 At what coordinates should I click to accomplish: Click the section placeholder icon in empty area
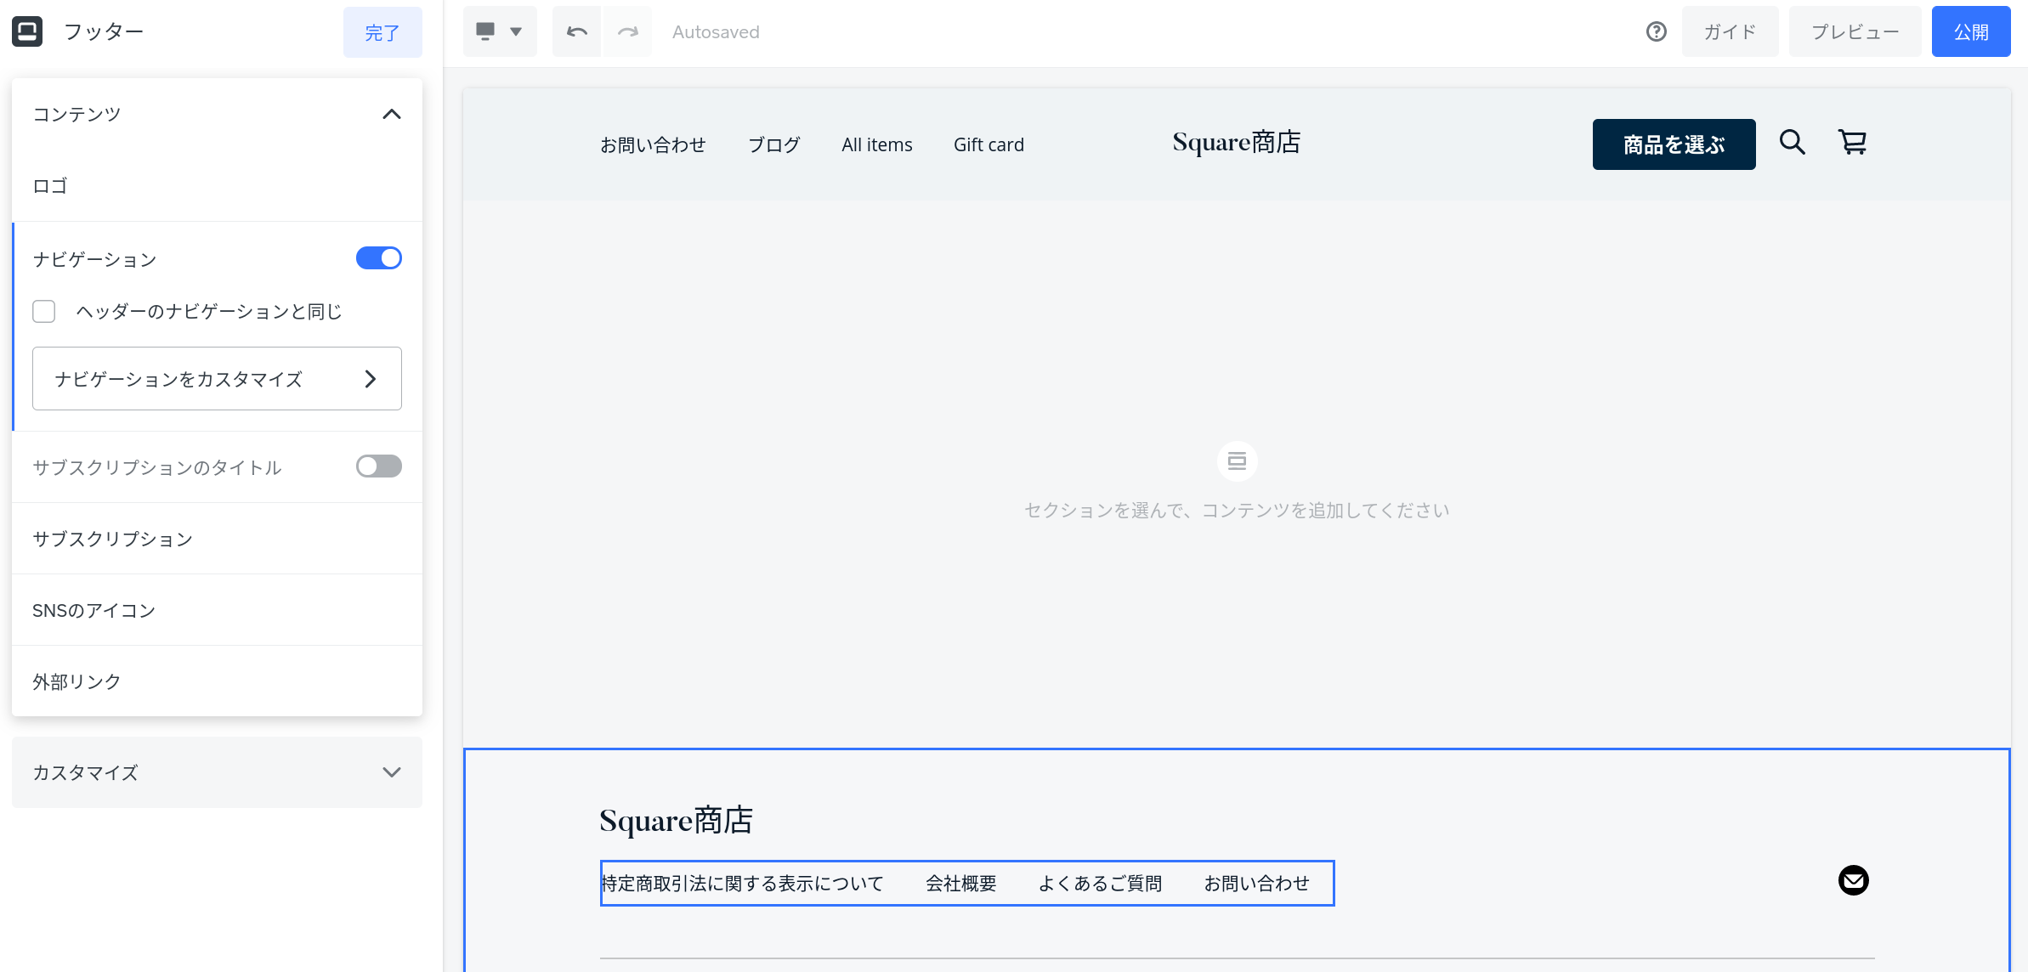[1237, 461]
